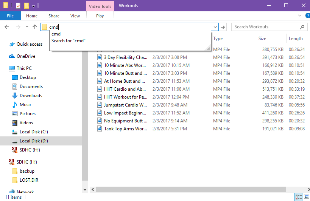Select the 10 Minute Butt and ... file
This screenshot has width=310, height=201.
point(126,73)
